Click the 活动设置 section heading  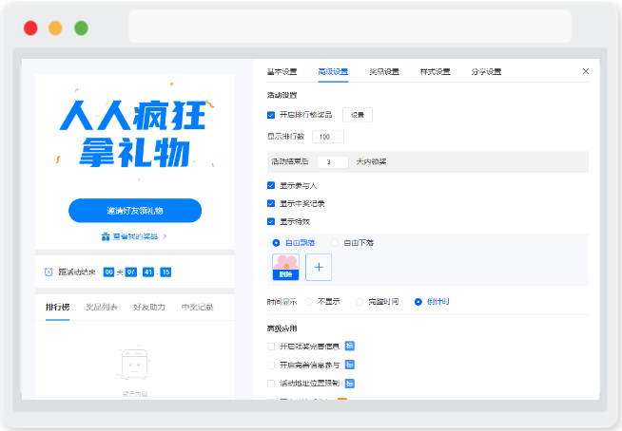pos(282,95)
